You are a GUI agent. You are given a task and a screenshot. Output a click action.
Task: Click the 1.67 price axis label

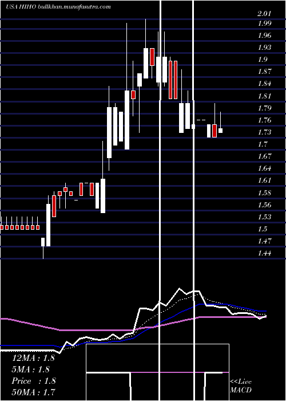(264, 156)
